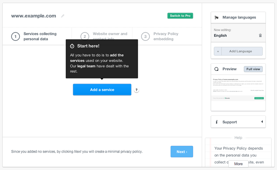Delete English language with trash icon
The width and height of the screenshot is (277, 170).
pos(260,36)
